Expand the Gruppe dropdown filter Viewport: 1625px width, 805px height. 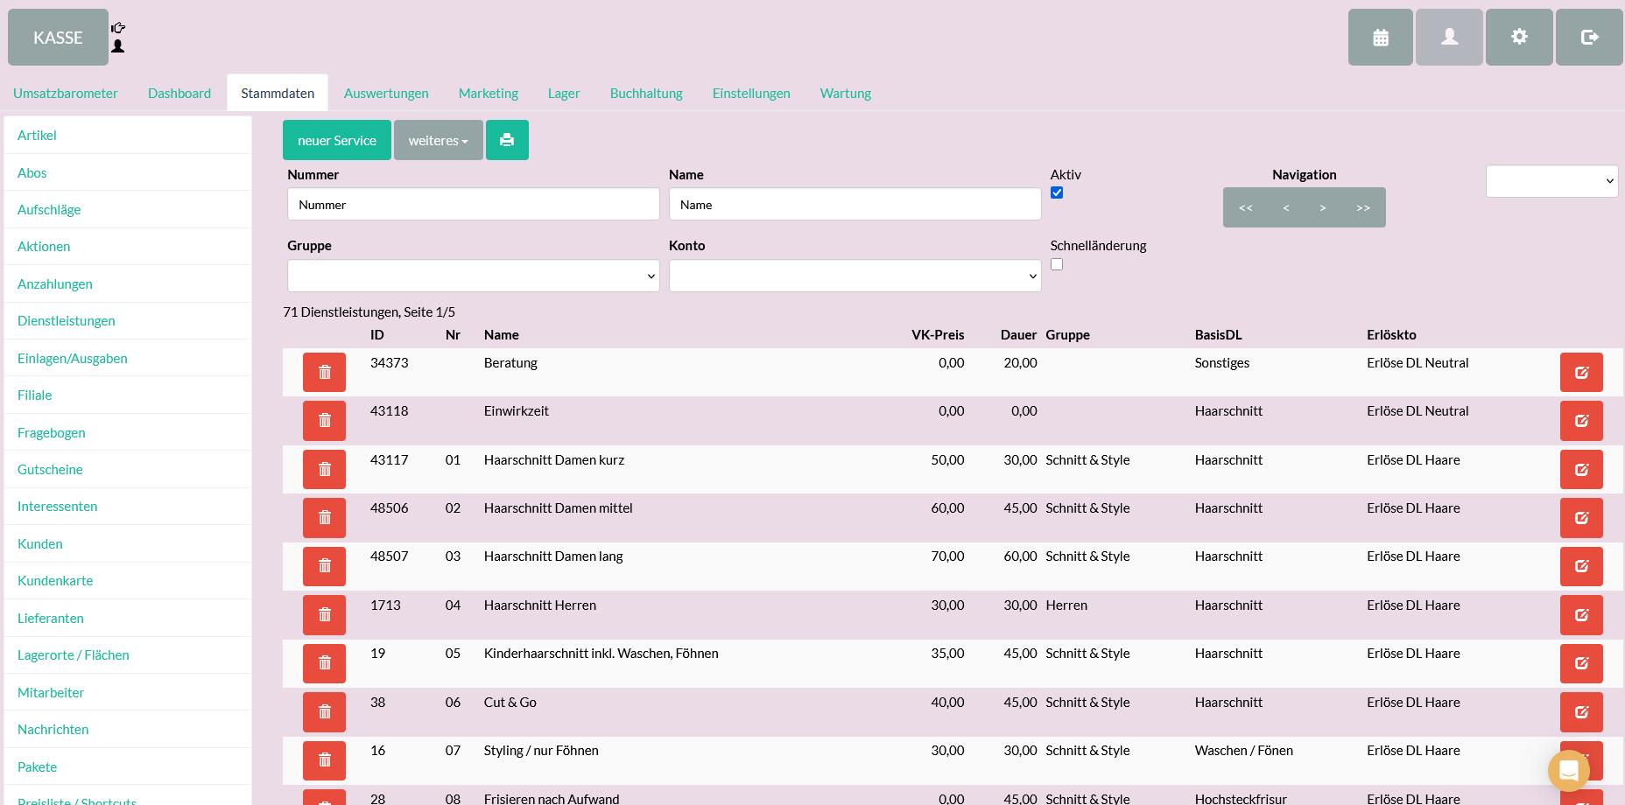click(x=473, y=276)
